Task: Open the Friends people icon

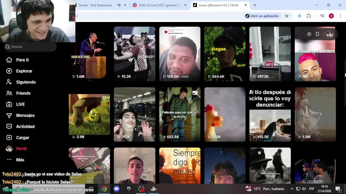Action: tap(9, 93)
